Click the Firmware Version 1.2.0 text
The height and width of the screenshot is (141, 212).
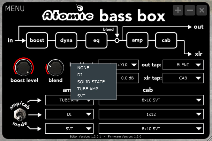coord(125,137)
